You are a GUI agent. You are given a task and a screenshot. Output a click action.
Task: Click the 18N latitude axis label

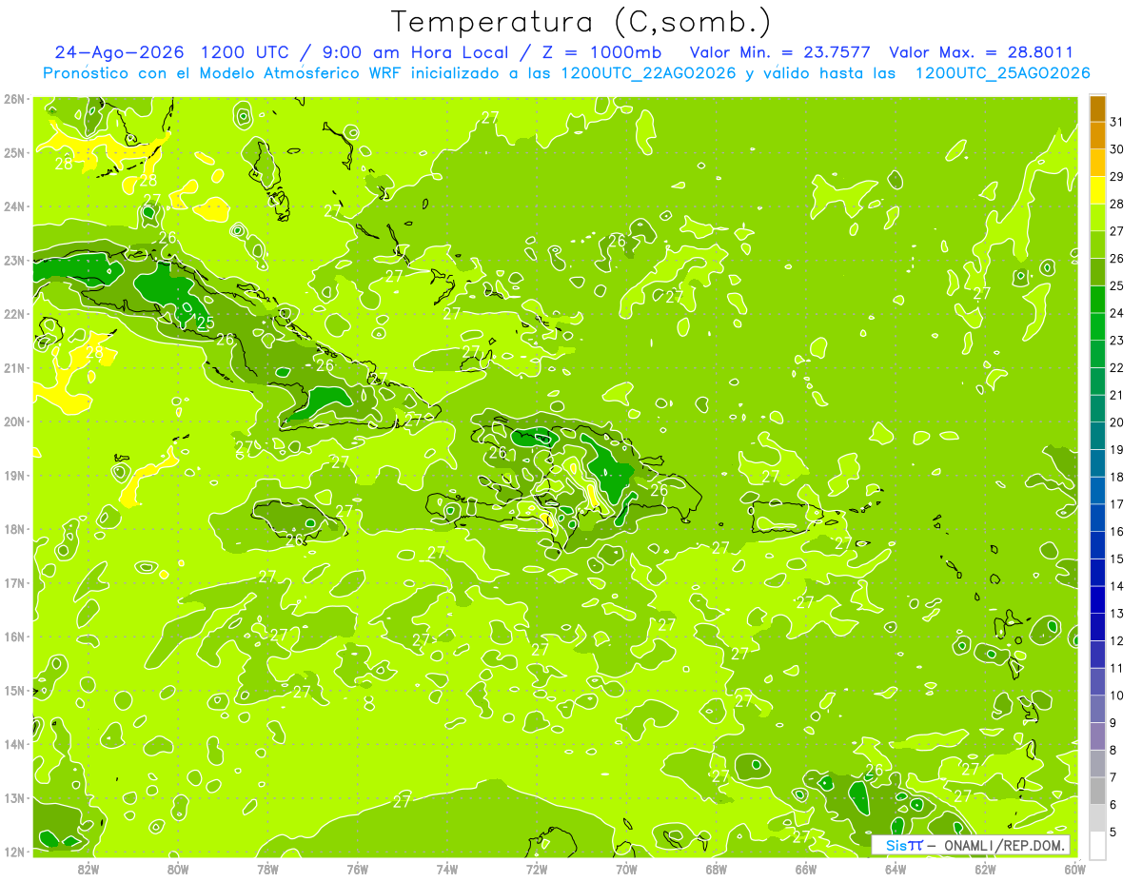click(14, 529)
